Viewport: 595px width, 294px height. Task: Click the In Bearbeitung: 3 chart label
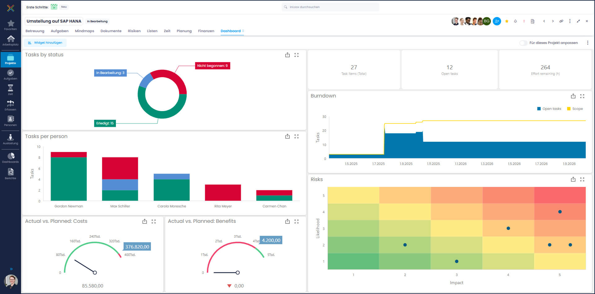[x=110, y=73]
